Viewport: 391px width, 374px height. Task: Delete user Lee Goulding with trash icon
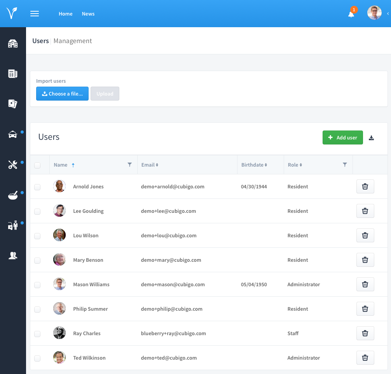365,211
